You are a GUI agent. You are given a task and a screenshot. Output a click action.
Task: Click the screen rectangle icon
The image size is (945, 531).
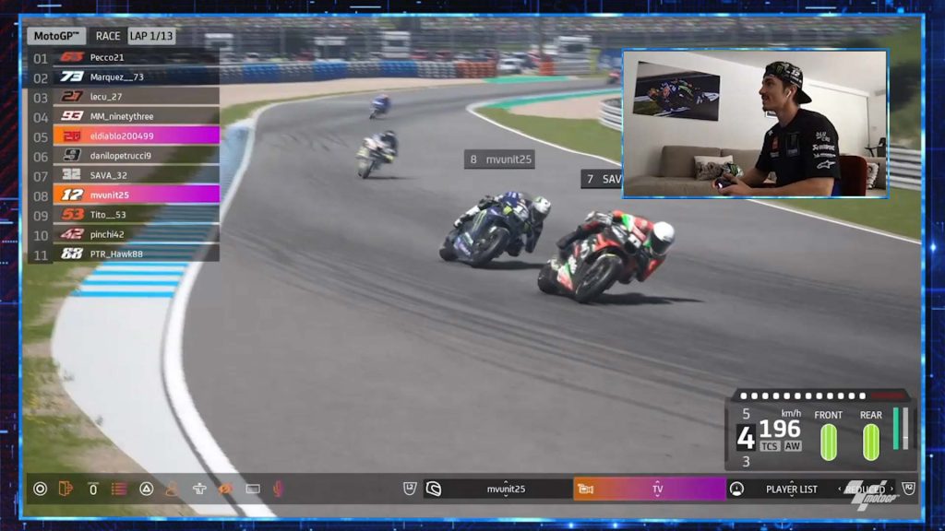pos(253,489)
